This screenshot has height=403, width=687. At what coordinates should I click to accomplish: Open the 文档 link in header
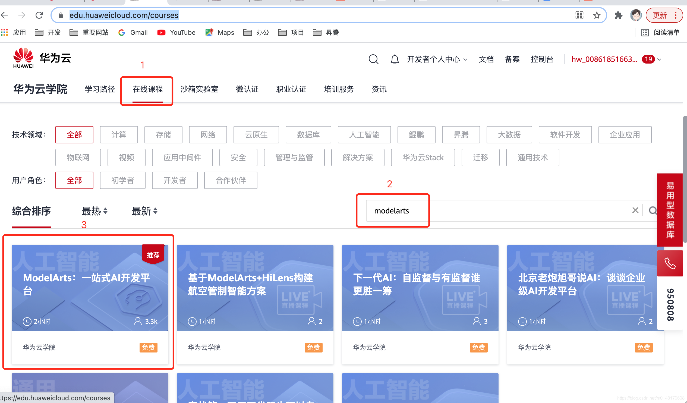tap(486, 59)
